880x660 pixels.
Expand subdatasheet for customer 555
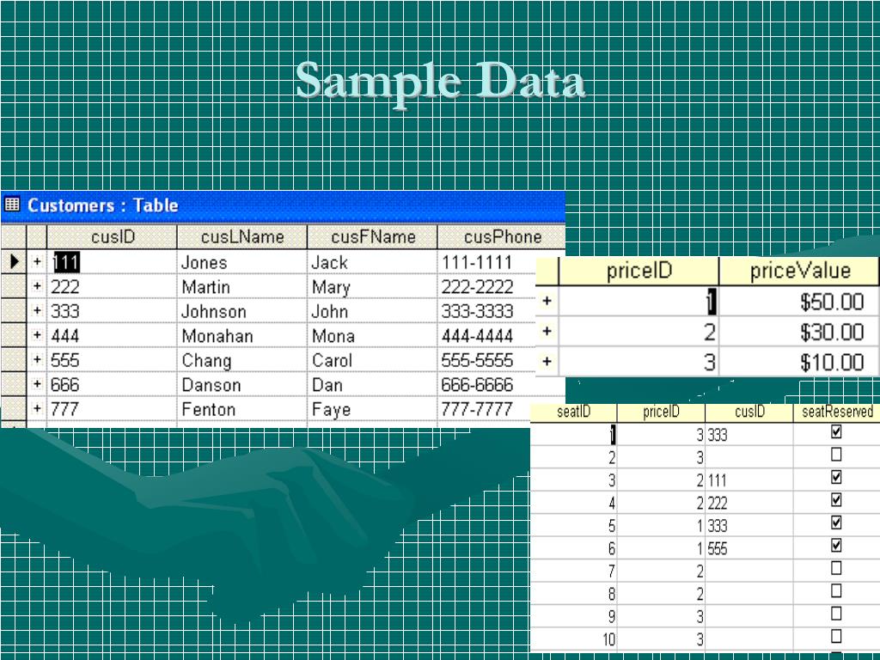tap(37, 359)
